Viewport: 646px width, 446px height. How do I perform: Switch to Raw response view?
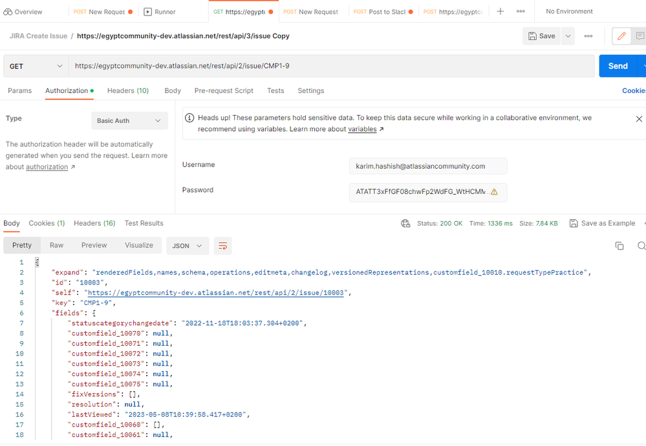click(x=56, y=245)
